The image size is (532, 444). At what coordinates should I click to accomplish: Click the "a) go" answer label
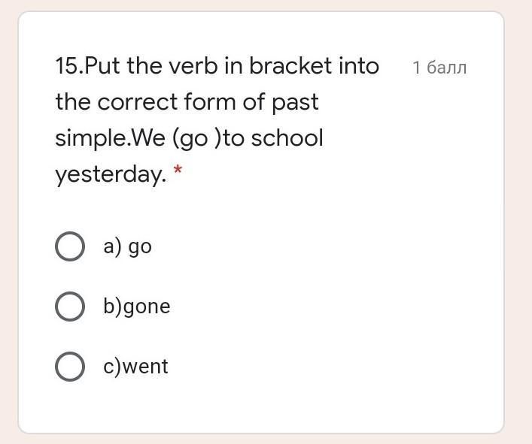127,246
